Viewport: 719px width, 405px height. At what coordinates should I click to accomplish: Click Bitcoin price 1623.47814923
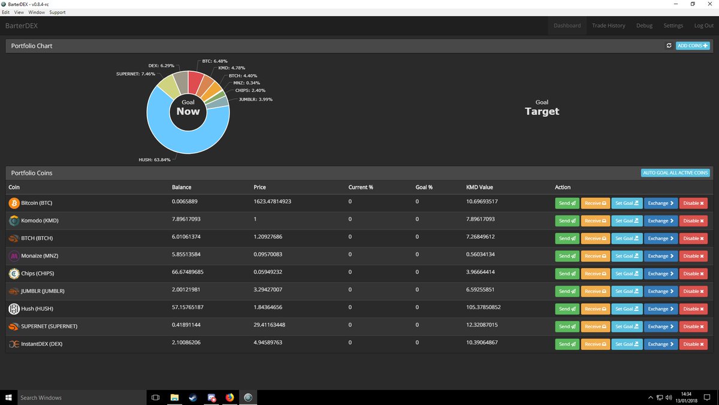(272, 201)
